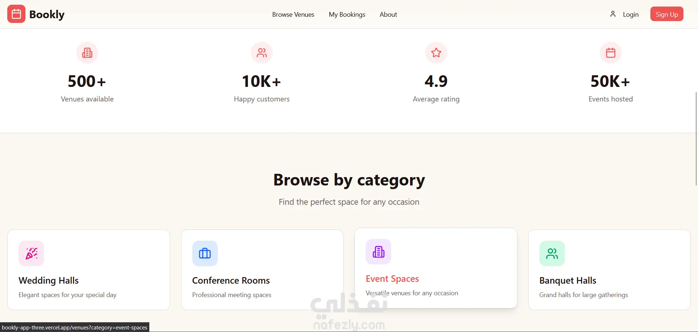Open the About page link

coord(388,15)
